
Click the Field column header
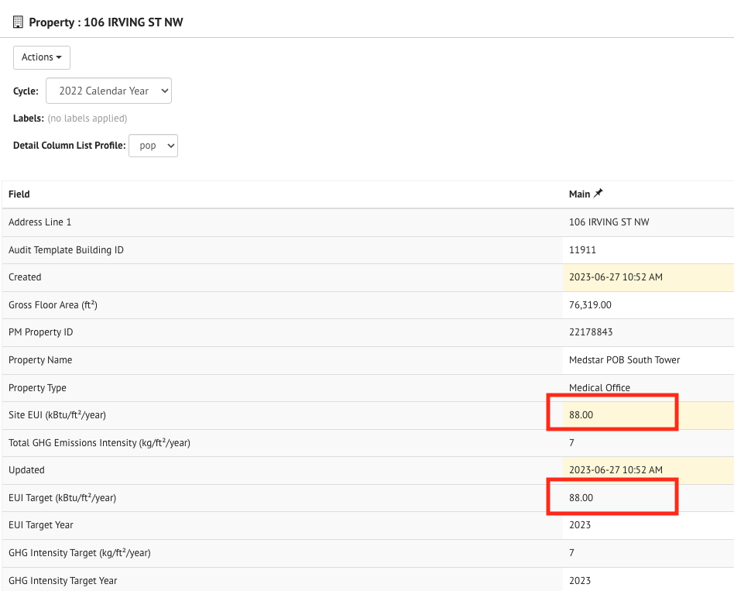point(18,194)
